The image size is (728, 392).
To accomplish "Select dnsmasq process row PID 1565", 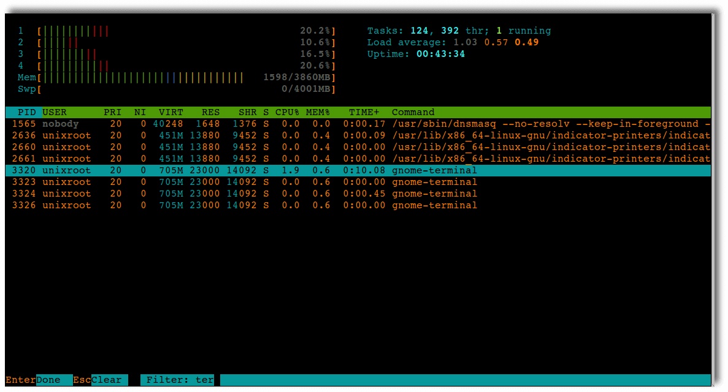I will point(358,124).
